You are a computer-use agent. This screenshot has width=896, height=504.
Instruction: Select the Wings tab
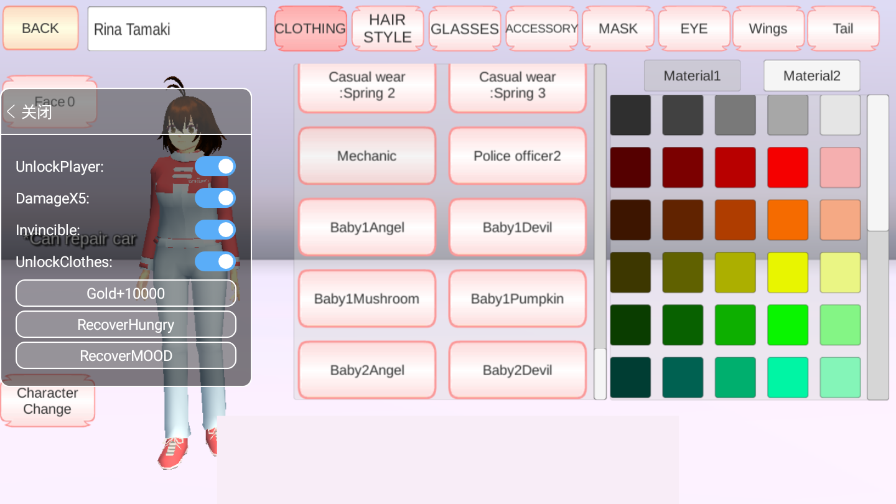(768, 29)
